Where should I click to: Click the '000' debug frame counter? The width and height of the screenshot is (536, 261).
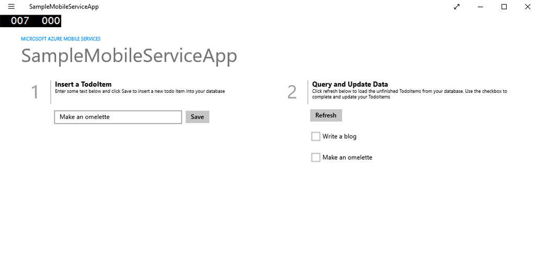point(51,21)
